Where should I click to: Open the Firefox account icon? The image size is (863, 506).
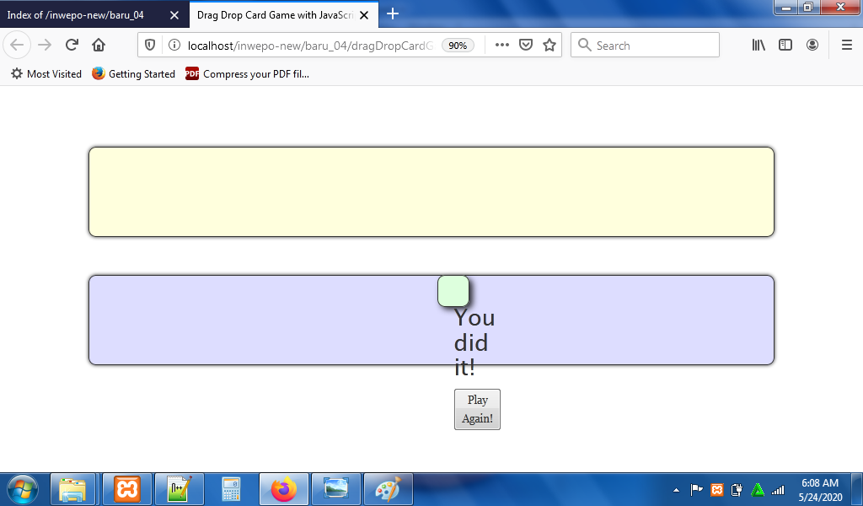[812, 46]
